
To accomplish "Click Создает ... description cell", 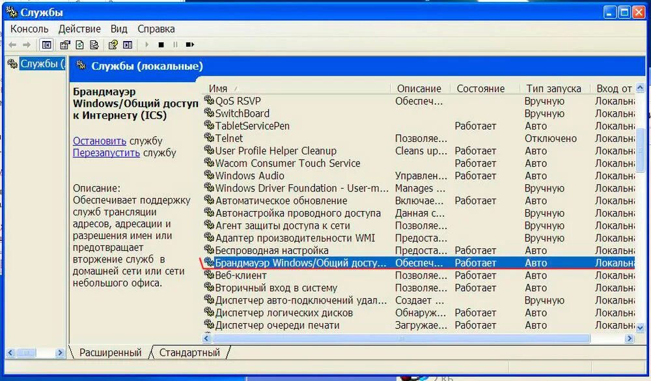I will [x=419, y=300].
